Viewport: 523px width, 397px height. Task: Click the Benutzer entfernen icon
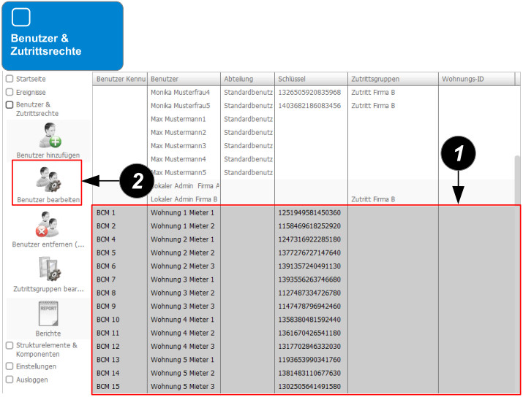tap(48, 224)
